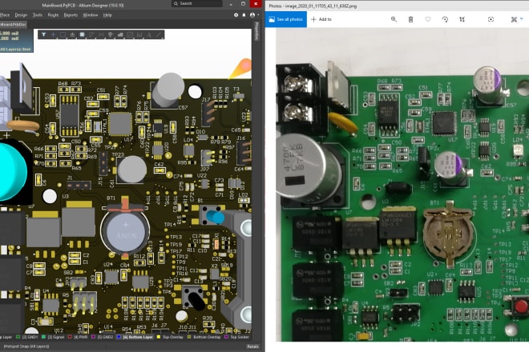The image size is (529, 352).
Task: Click the yellow Top Overlay color swatch
Action: tap(159, 337)
